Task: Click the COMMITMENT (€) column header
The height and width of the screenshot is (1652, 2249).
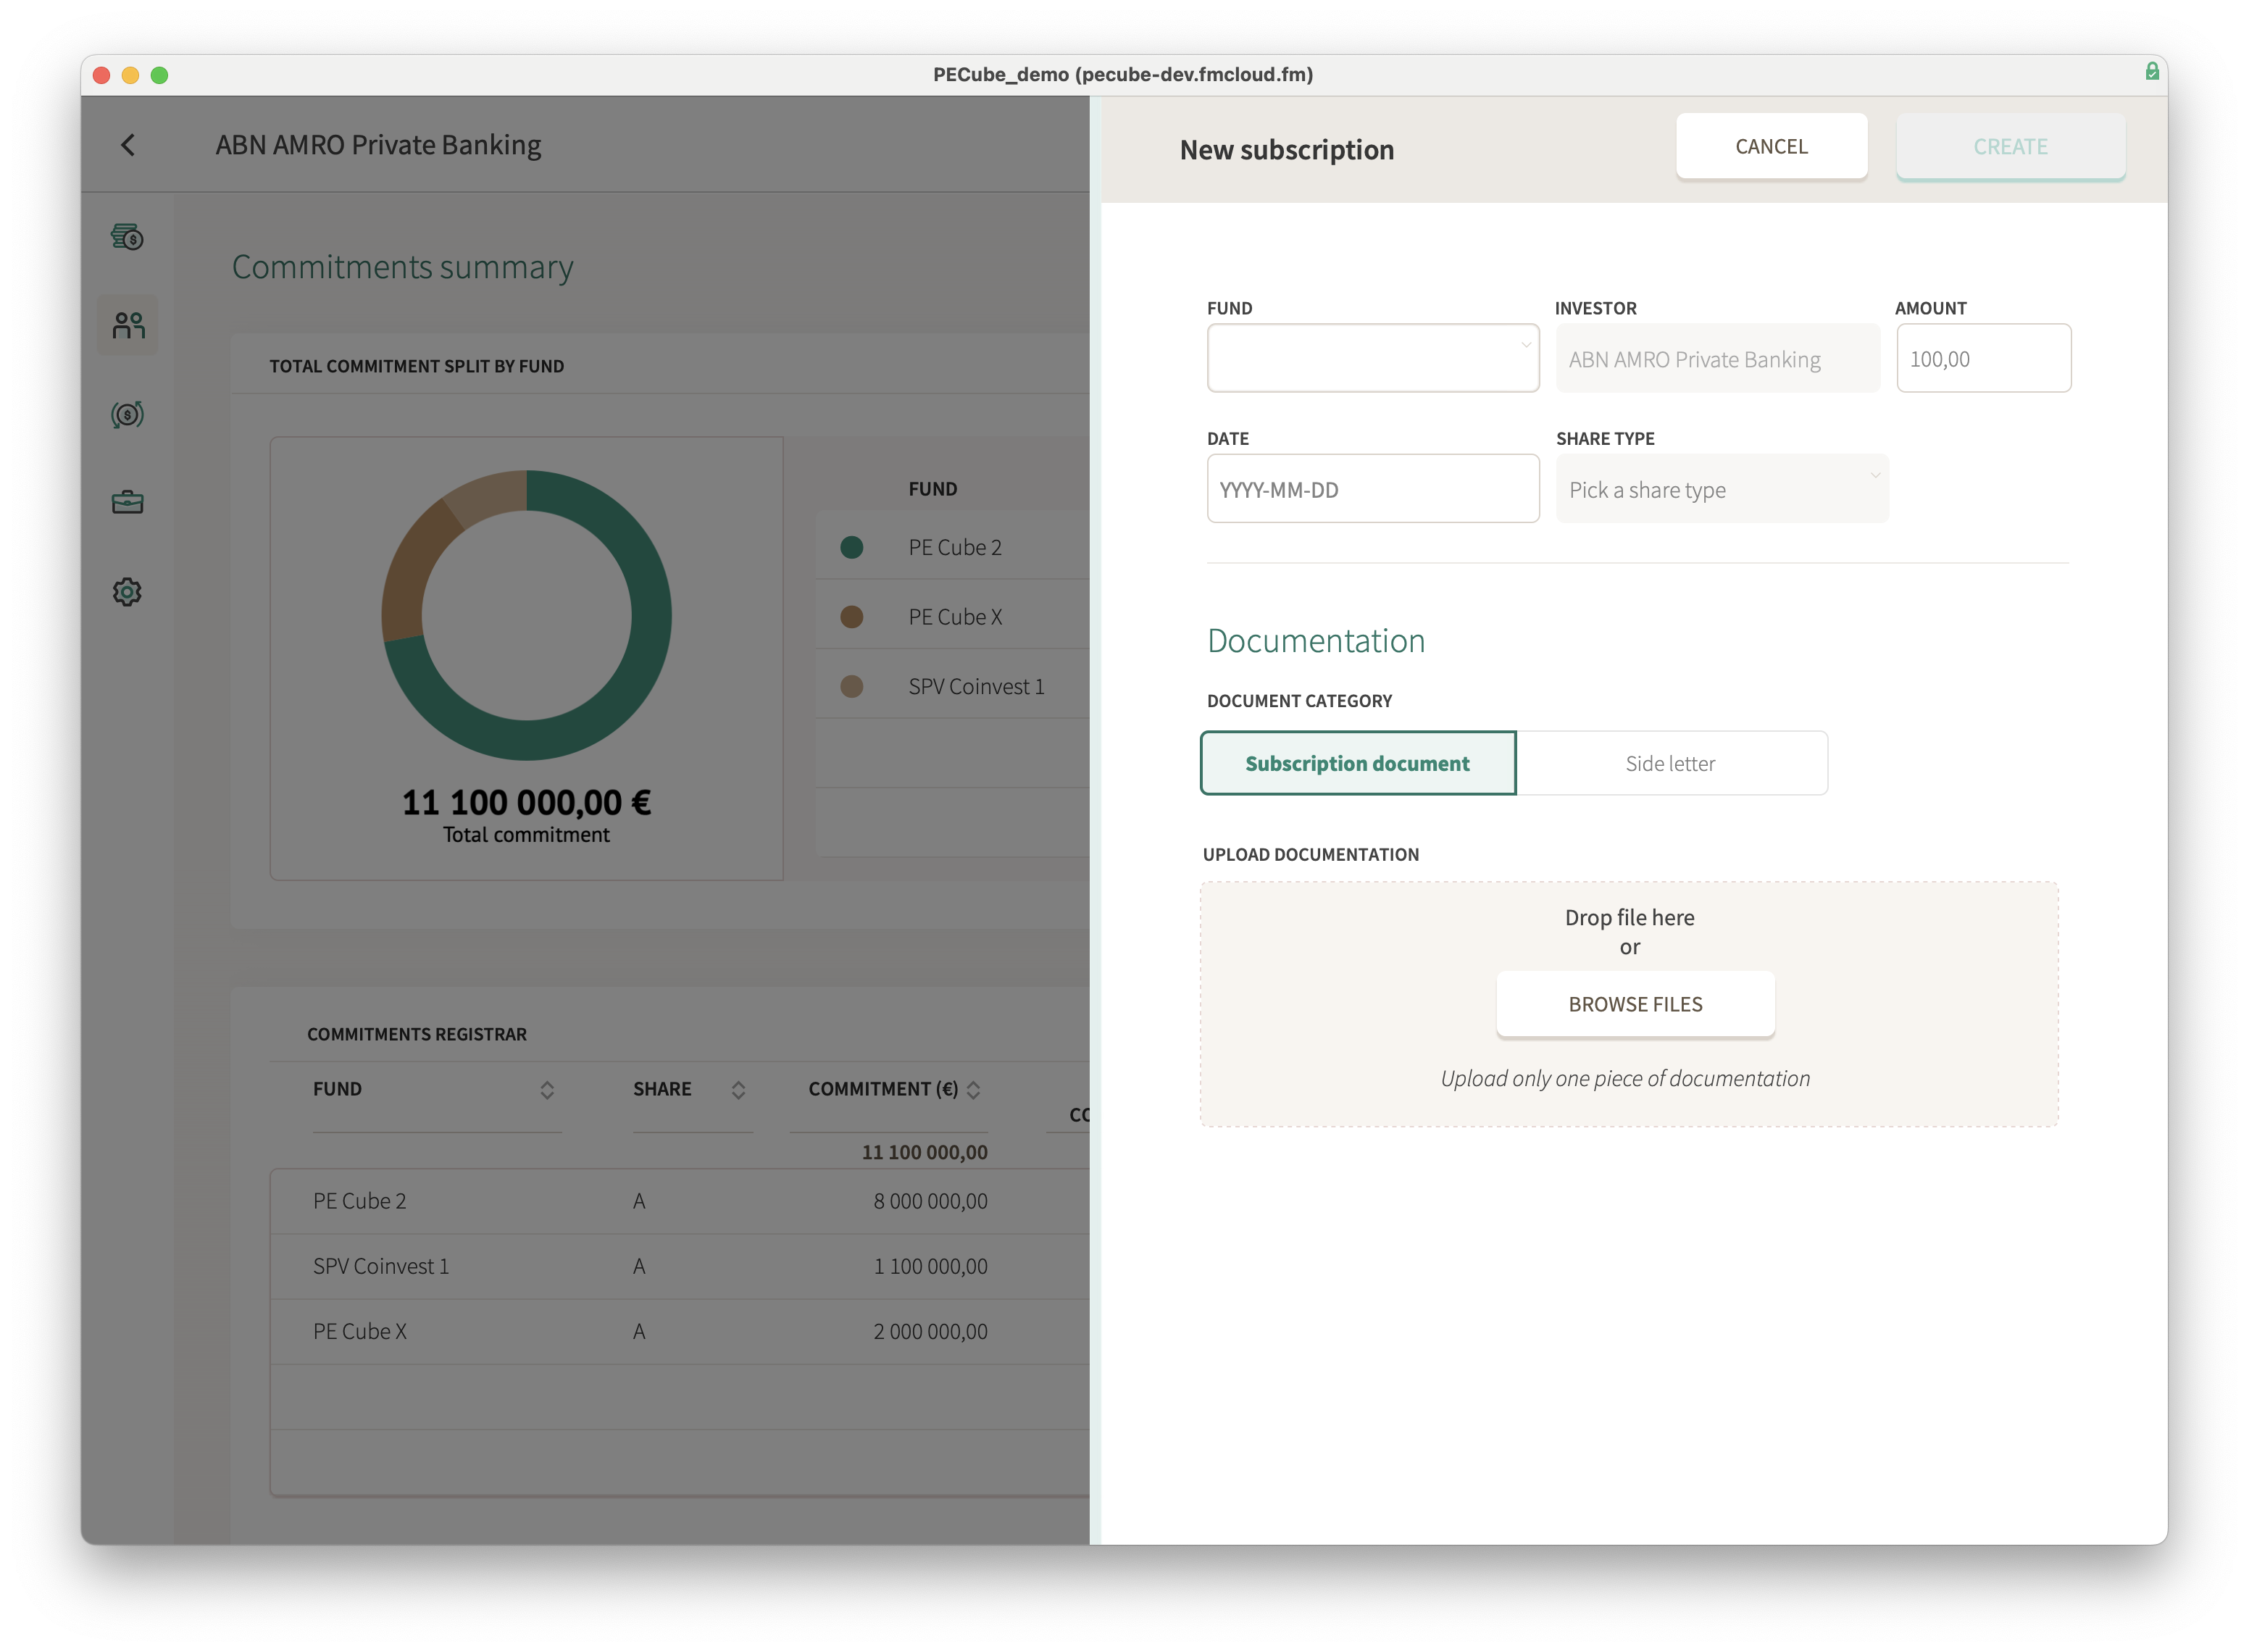Action: [883, 1090]
